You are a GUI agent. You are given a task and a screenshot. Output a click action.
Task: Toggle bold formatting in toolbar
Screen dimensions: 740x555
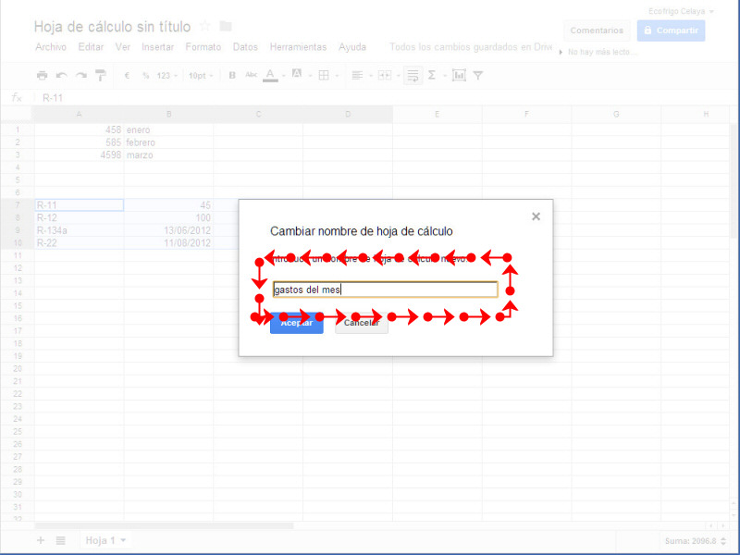coord(232,76)
